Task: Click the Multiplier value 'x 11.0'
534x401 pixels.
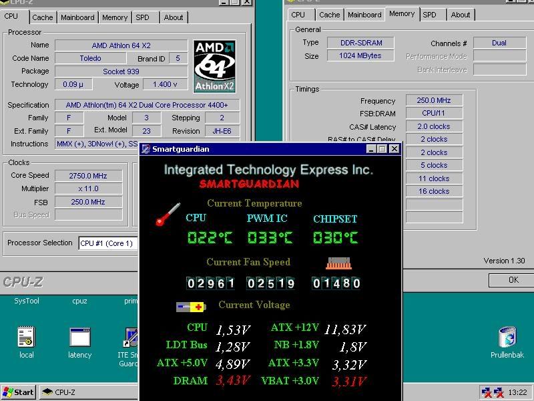Action: point(88,188)
